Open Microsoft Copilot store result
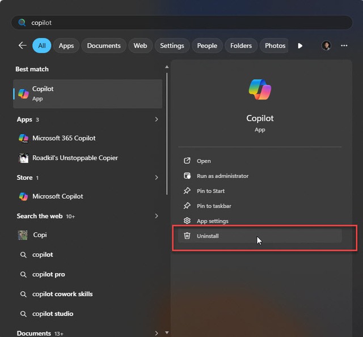The image size is (363, 337). click(x=87, y=197)
